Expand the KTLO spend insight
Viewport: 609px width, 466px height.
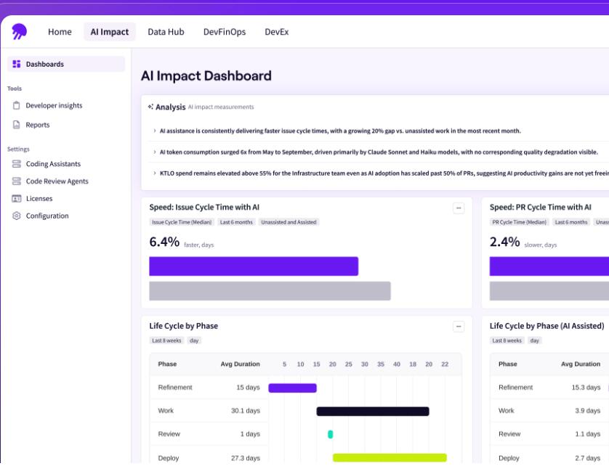pos(155,173)
